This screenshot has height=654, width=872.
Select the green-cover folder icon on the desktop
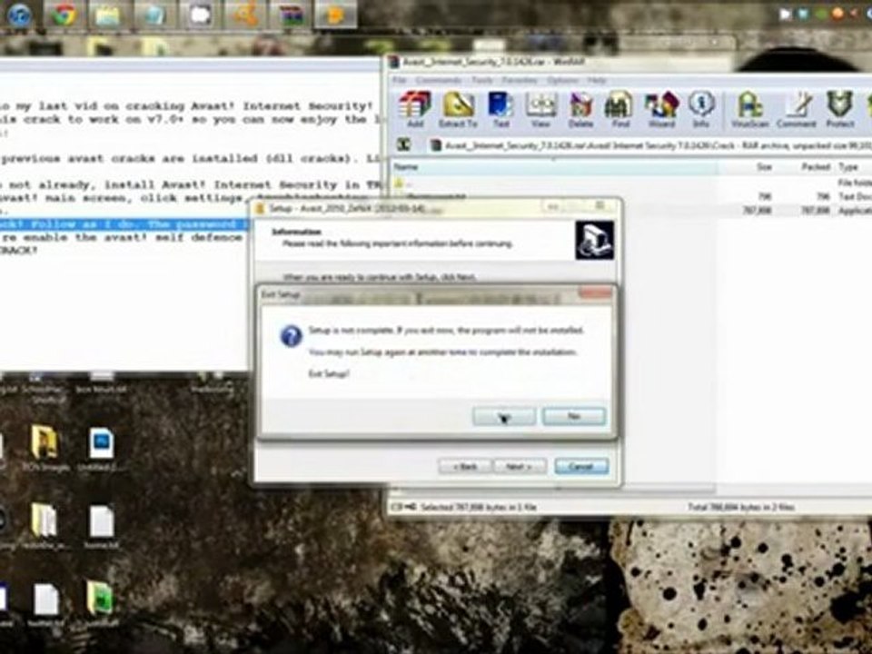[x=100, y=597]
